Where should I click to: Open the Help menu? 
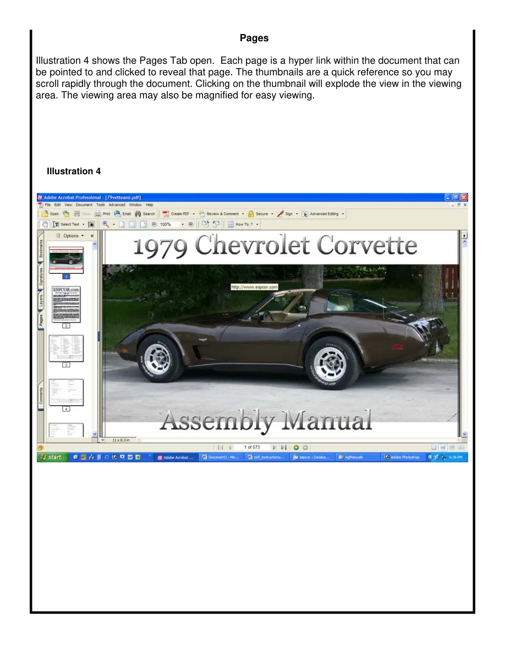[150, 205]
